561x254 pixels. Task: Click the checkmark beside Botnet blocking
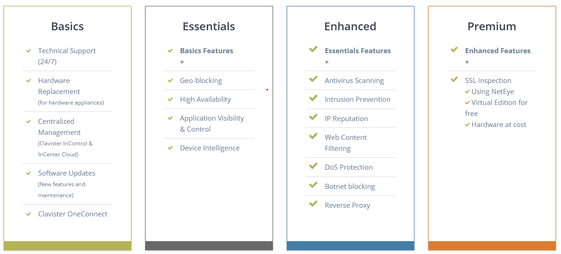(313, 185)
